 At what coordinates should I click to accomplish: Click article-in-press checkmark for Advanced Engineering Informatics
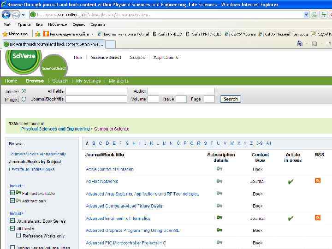coord(290,218)
